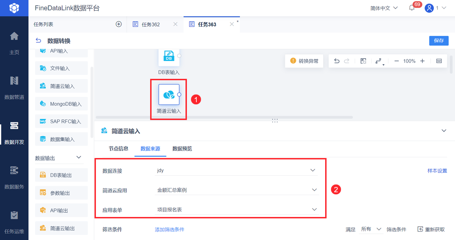The width and height of the screenshot is (455, 240).
Task: Click 添加筛选条件 link
Action: (170, 230)
